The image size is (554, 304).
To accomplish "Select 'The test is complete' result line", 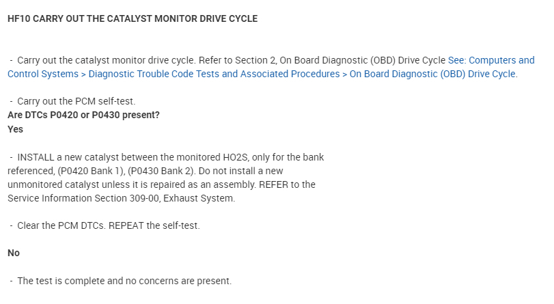I will click(x=124, y=281).
